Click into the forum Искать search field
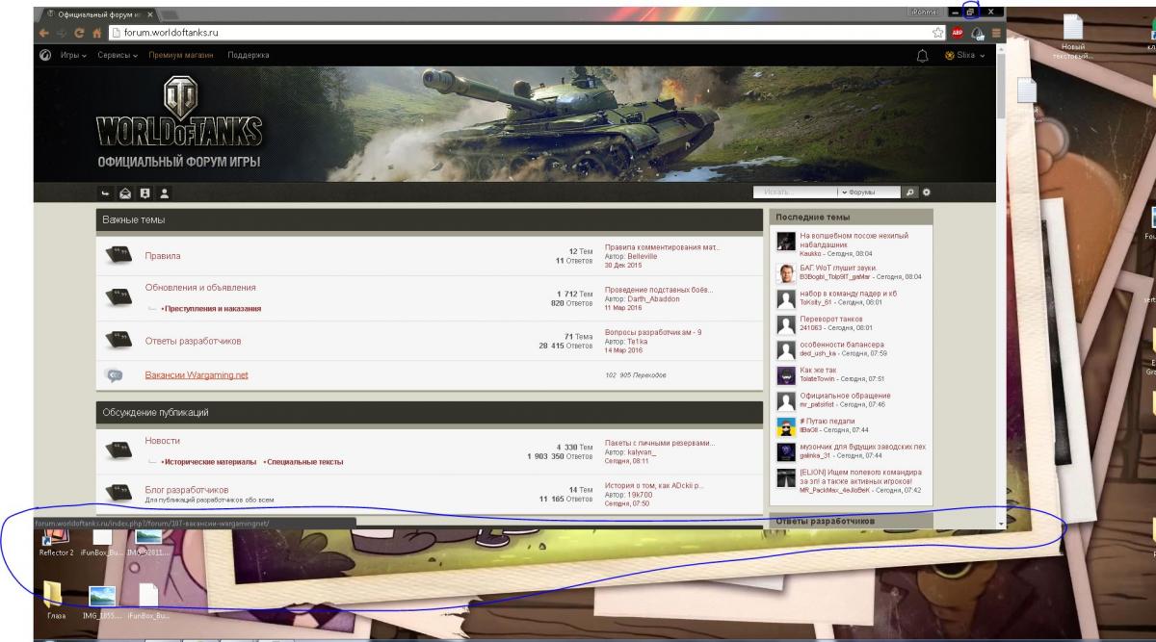Image resolution: width=1156 pixels, height=642 pixels. (x=795, y=193)
